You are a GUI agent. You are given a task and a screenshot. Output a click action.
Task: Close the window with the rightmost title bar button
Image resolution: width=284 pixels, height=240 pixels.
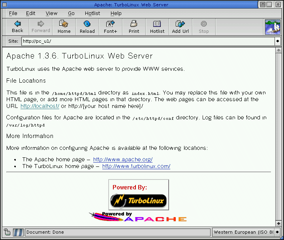(x=278, y=4)
